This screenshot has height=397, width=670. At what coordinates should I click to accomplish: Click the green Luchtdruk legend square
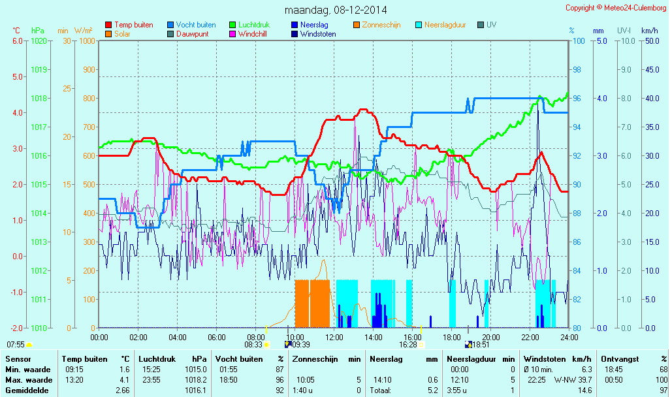pyautogui.click(x=232, y=25)
